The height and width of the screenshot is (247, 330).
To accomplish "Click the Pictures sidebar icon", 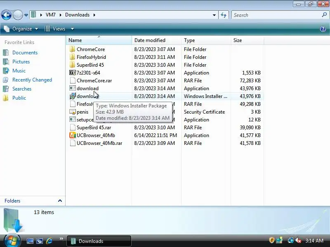I will 6,61.
